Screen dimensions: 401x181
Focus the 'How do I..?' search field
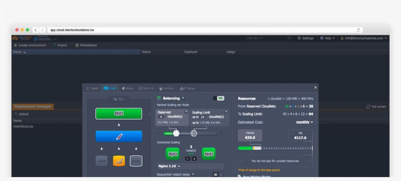[266, 38]
